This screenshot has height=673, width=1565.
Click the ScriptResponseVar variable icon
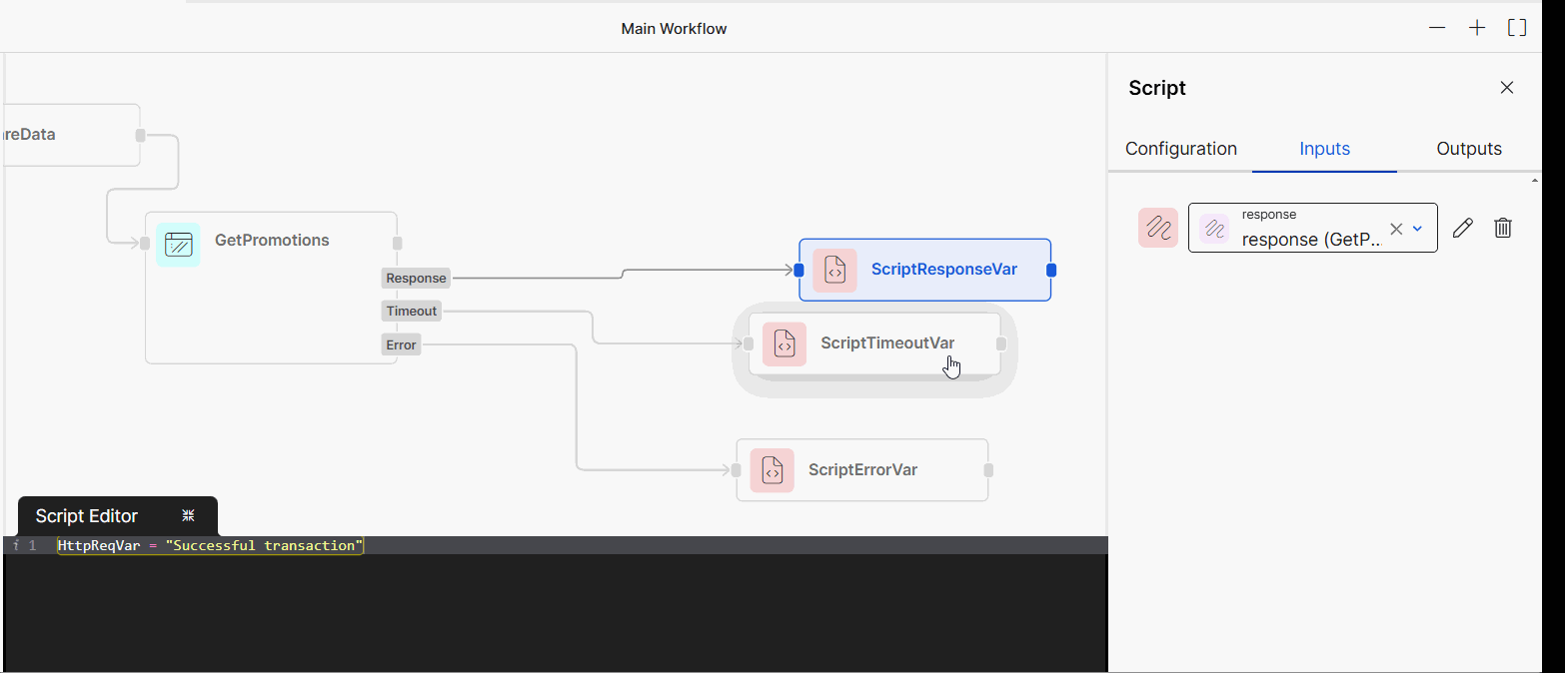835,270
